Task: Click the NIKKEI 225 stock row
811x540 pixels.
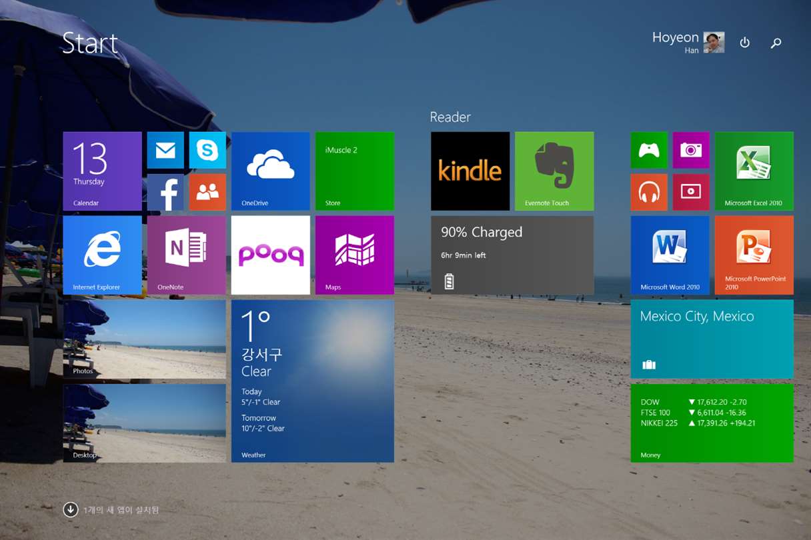Action: coord(698,423)
